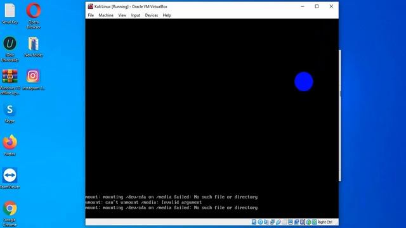The width and height of the screenshot is (406, 228).
Task: Click the hard disk activity status icon
Action: tap(254, 222)
